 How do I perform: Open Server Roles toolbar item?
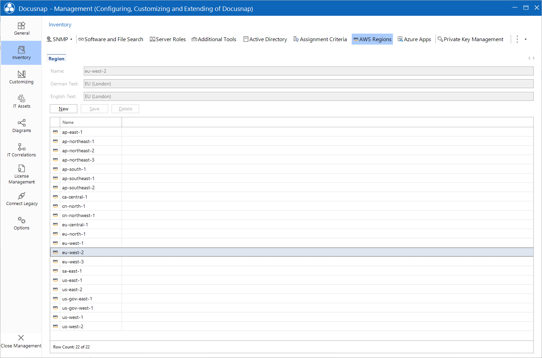[x=168, y=39]
